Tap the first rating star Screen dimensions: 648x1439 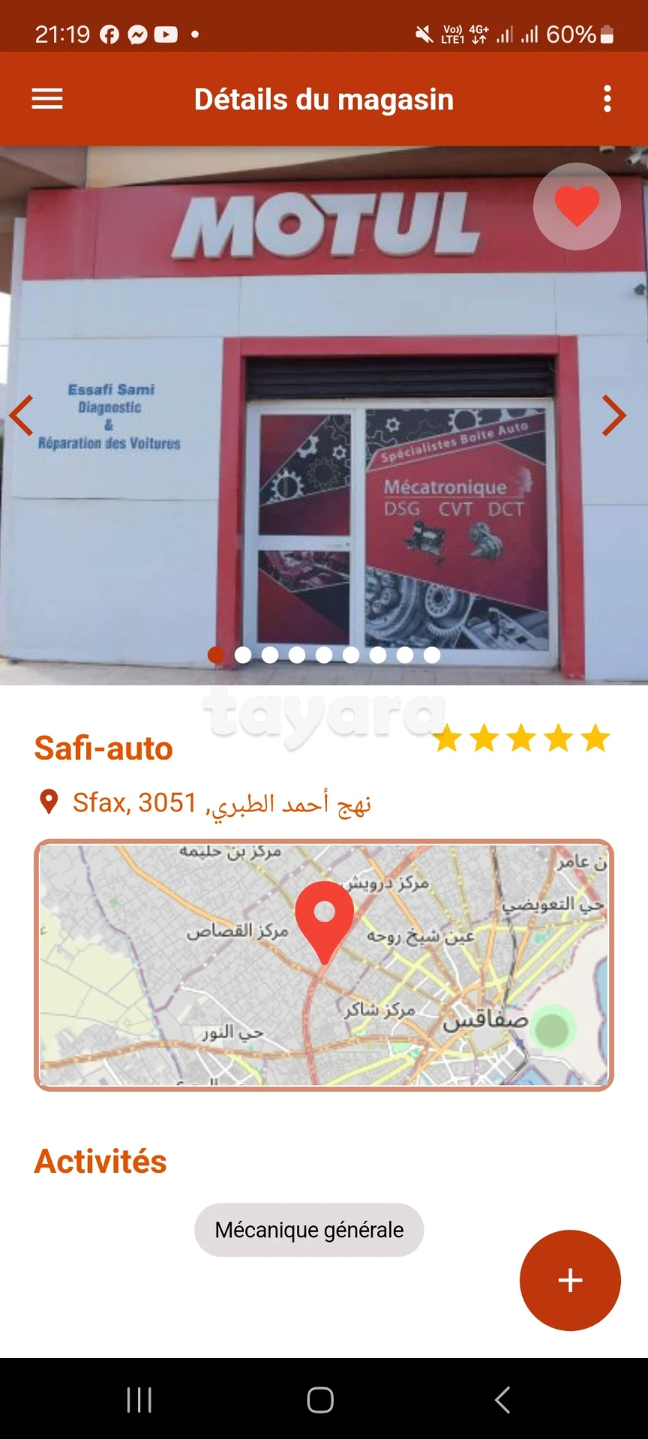(x=447, y=739)
